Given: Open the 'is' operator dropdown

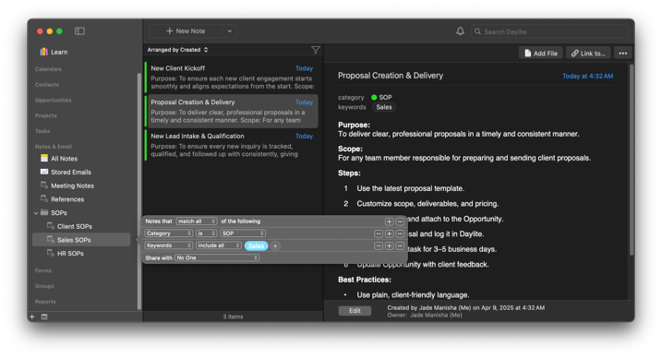Looking at the screenshot, I should (207, 233).
